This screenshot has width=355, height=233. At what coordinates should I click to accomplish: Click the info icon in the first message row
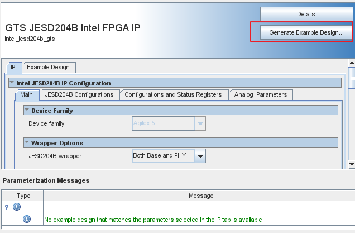tap(17, 207)
